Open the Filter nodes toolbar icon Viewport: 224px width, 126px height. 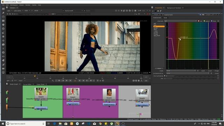click(x=3, y=29)
